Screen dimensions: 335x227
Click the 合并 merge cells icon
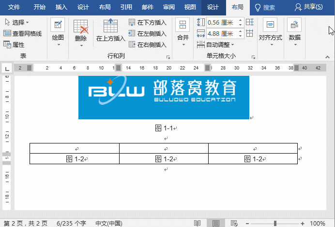click(x=183, y=25)
